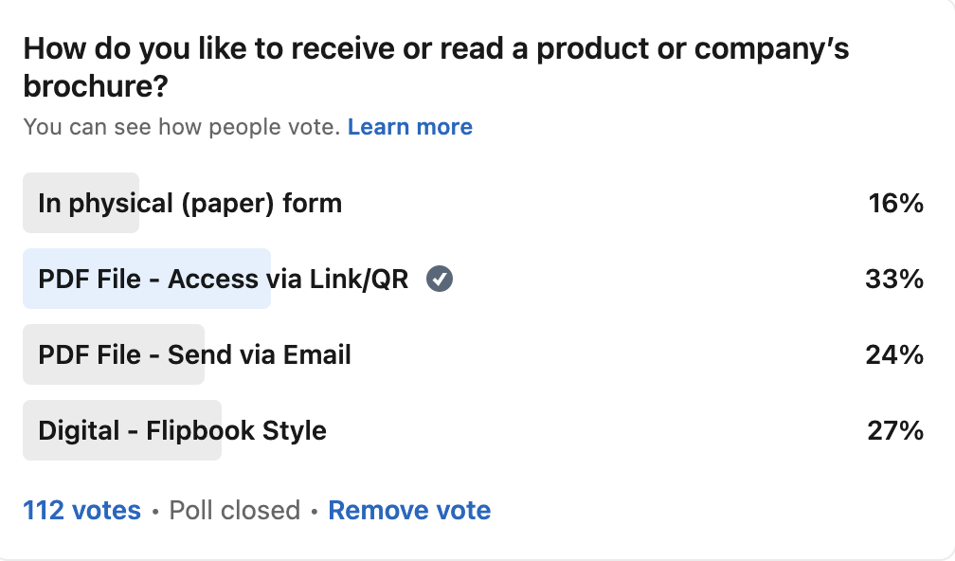Click gray result bar behind paper form option

pos(29,203)
